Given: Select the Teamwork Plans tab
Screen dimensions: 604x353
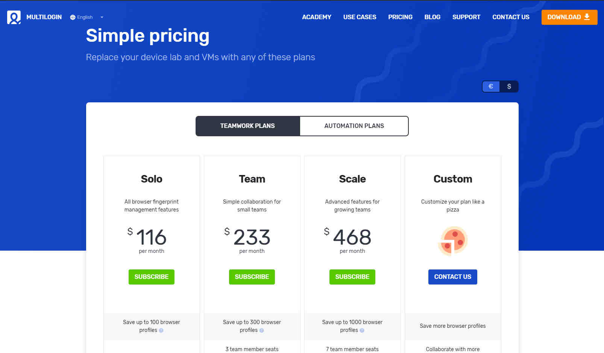Looking at the screenshot, I should coord(247,126).
